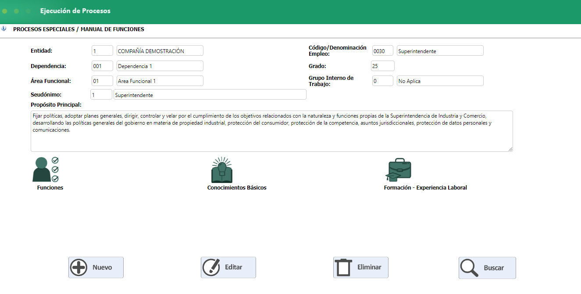Click the down arrow icon beside breadcrumb

coord(4,29)
